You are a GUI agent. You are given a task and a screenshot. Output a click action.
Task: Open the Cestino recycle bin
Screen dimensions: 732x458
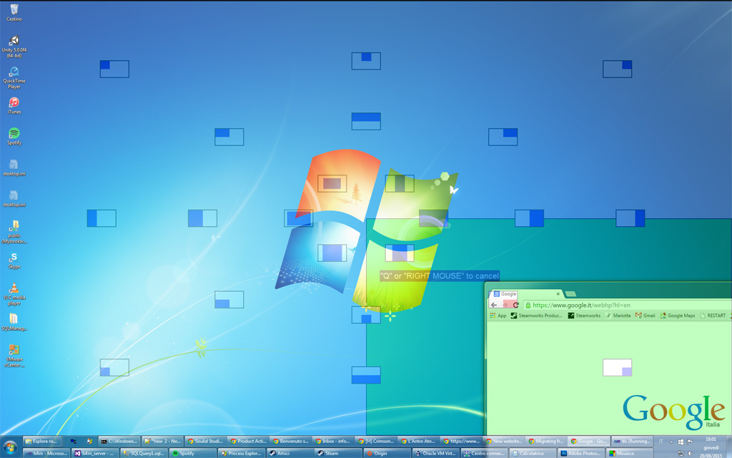click(14, 11)
